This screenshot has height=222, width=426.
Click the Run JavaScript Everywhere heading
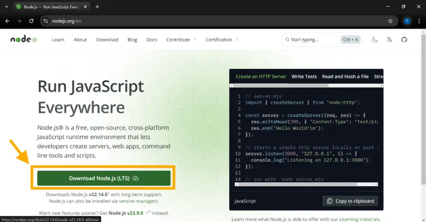tap(90, 97)
